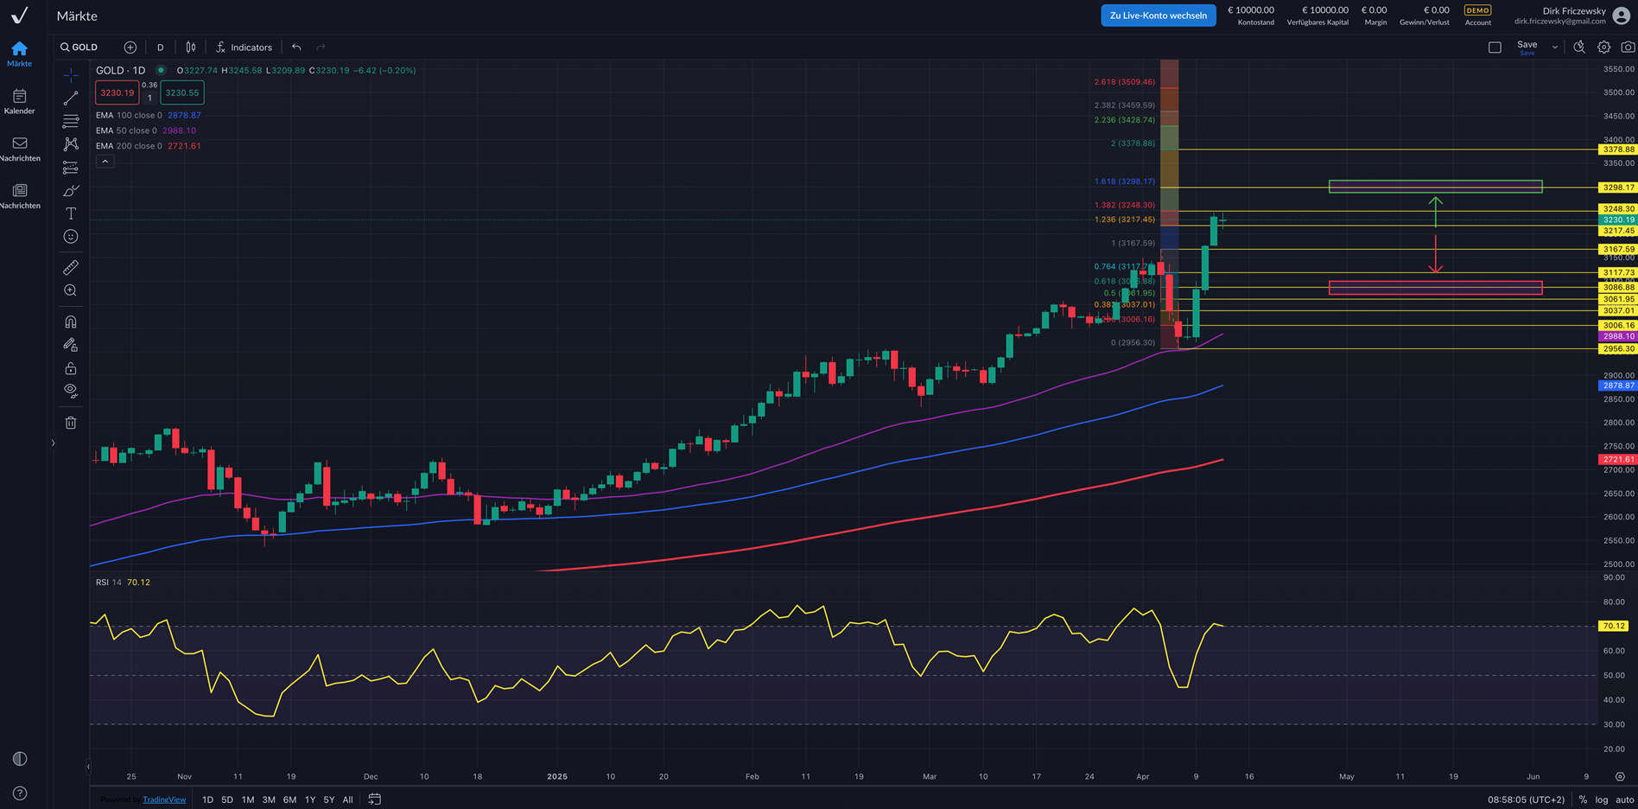Open chart settings via the gear icon
The width and height of the screenshot is (1638, 809).
point(1603,47)
